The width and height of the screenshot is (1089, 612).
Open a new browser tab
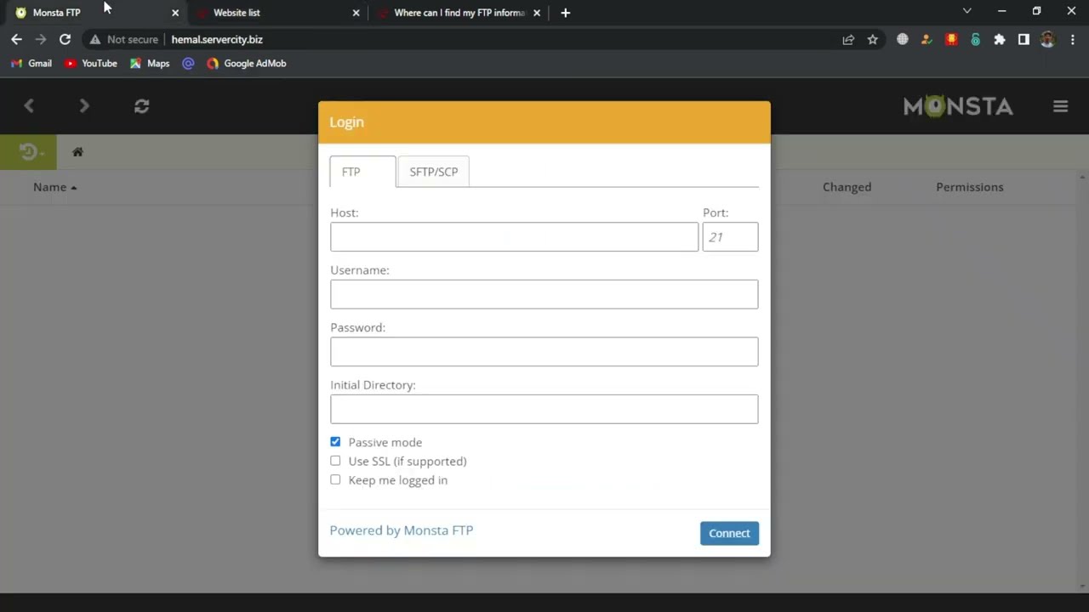click(566, 13)
